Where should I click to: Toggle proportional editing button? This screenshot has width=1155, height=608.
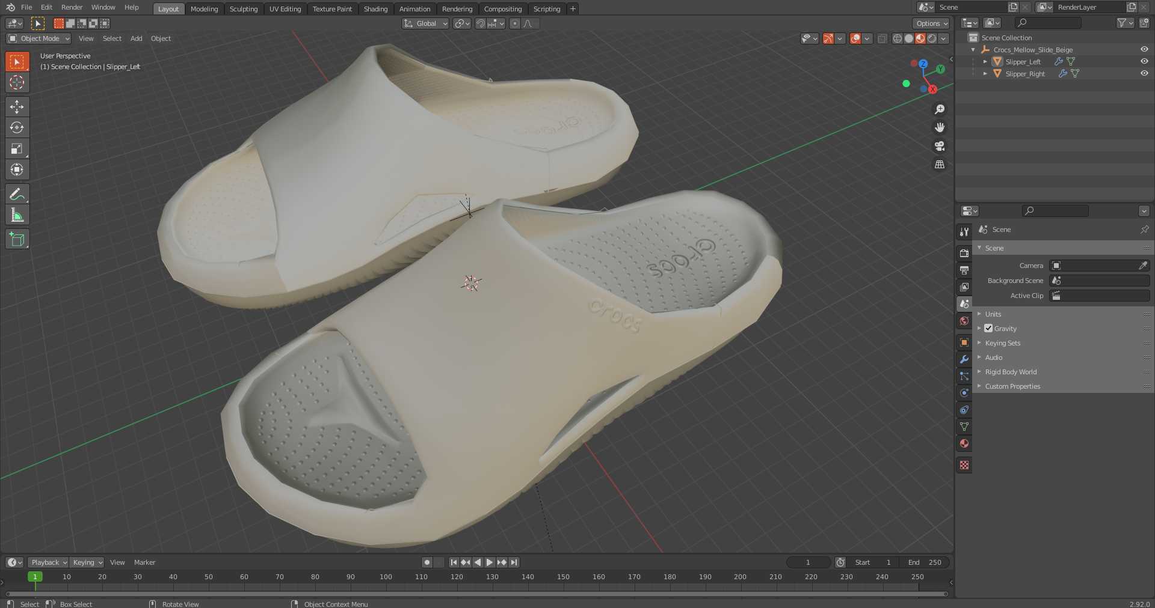pos(515,23)
